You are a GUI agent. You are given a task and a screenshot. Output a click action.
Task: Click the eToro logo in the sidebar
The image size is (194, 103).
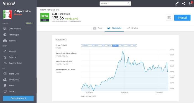[9, 3]
